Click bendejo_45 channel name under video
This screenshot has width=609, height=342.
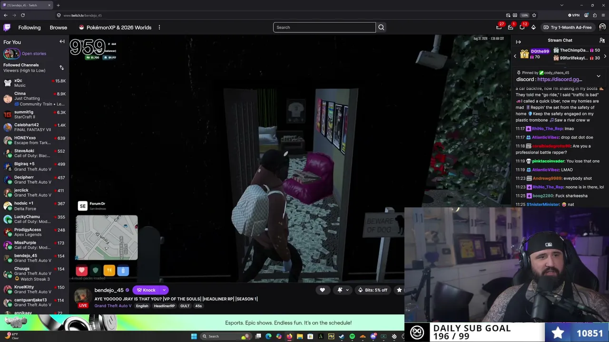coord(109,290)
